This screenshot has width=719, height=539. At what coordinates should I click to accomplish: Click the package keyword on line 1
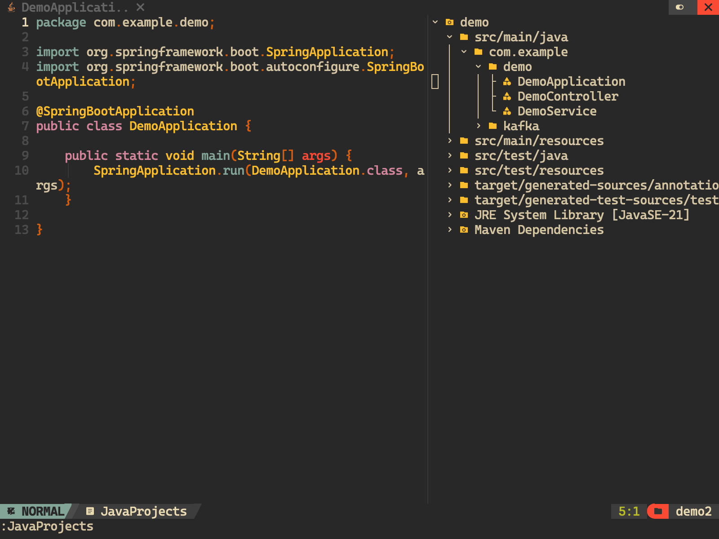[x=61, y=22]
